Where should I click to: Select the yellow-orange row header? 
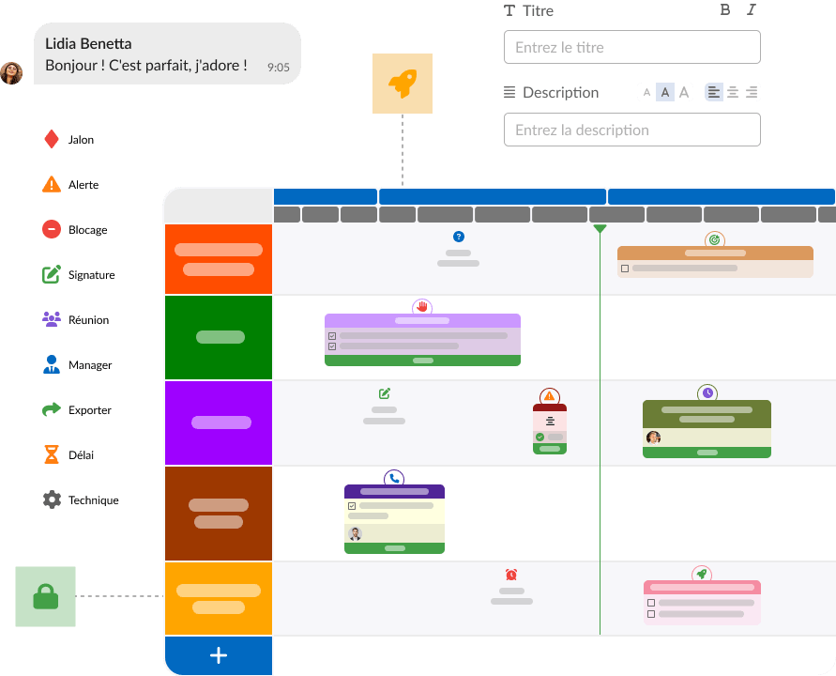pos(219,598)
